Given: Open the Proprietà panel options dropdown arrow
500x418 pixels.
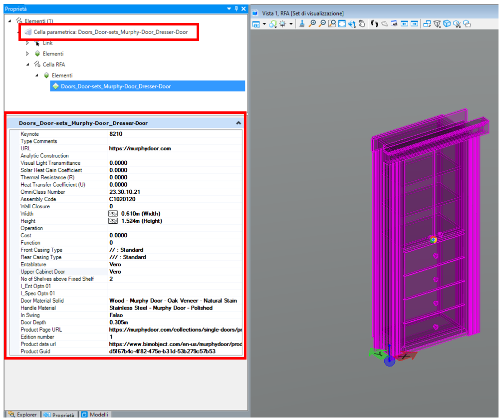Looking at the screenshot, I should point(229,8).
